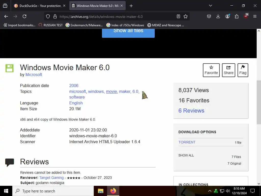Screen dimensions: 261x196
Task: Open the Endermanch/Malware bookmark
Action: click(x=84, y=25)
